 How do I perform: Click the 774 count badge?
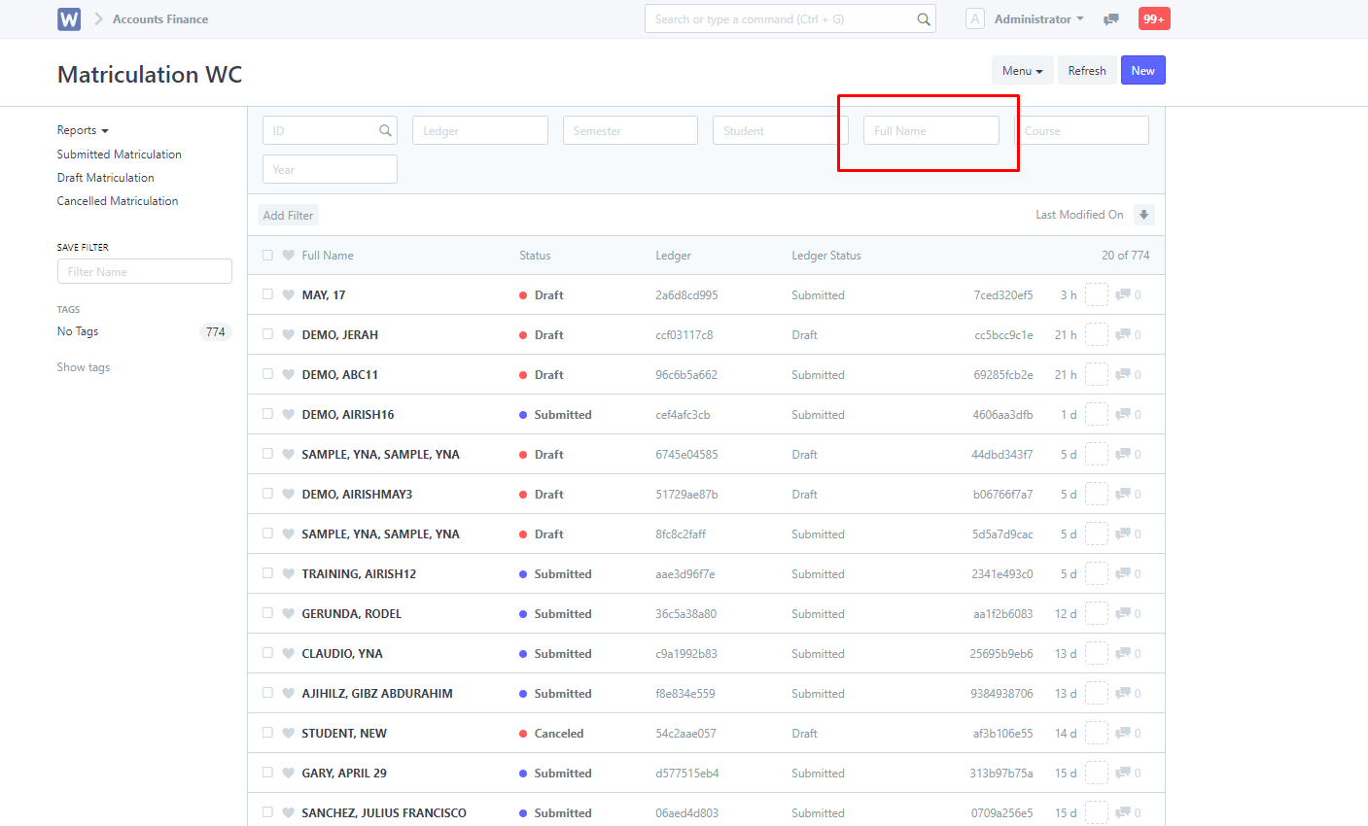click(x=216, y=331)
